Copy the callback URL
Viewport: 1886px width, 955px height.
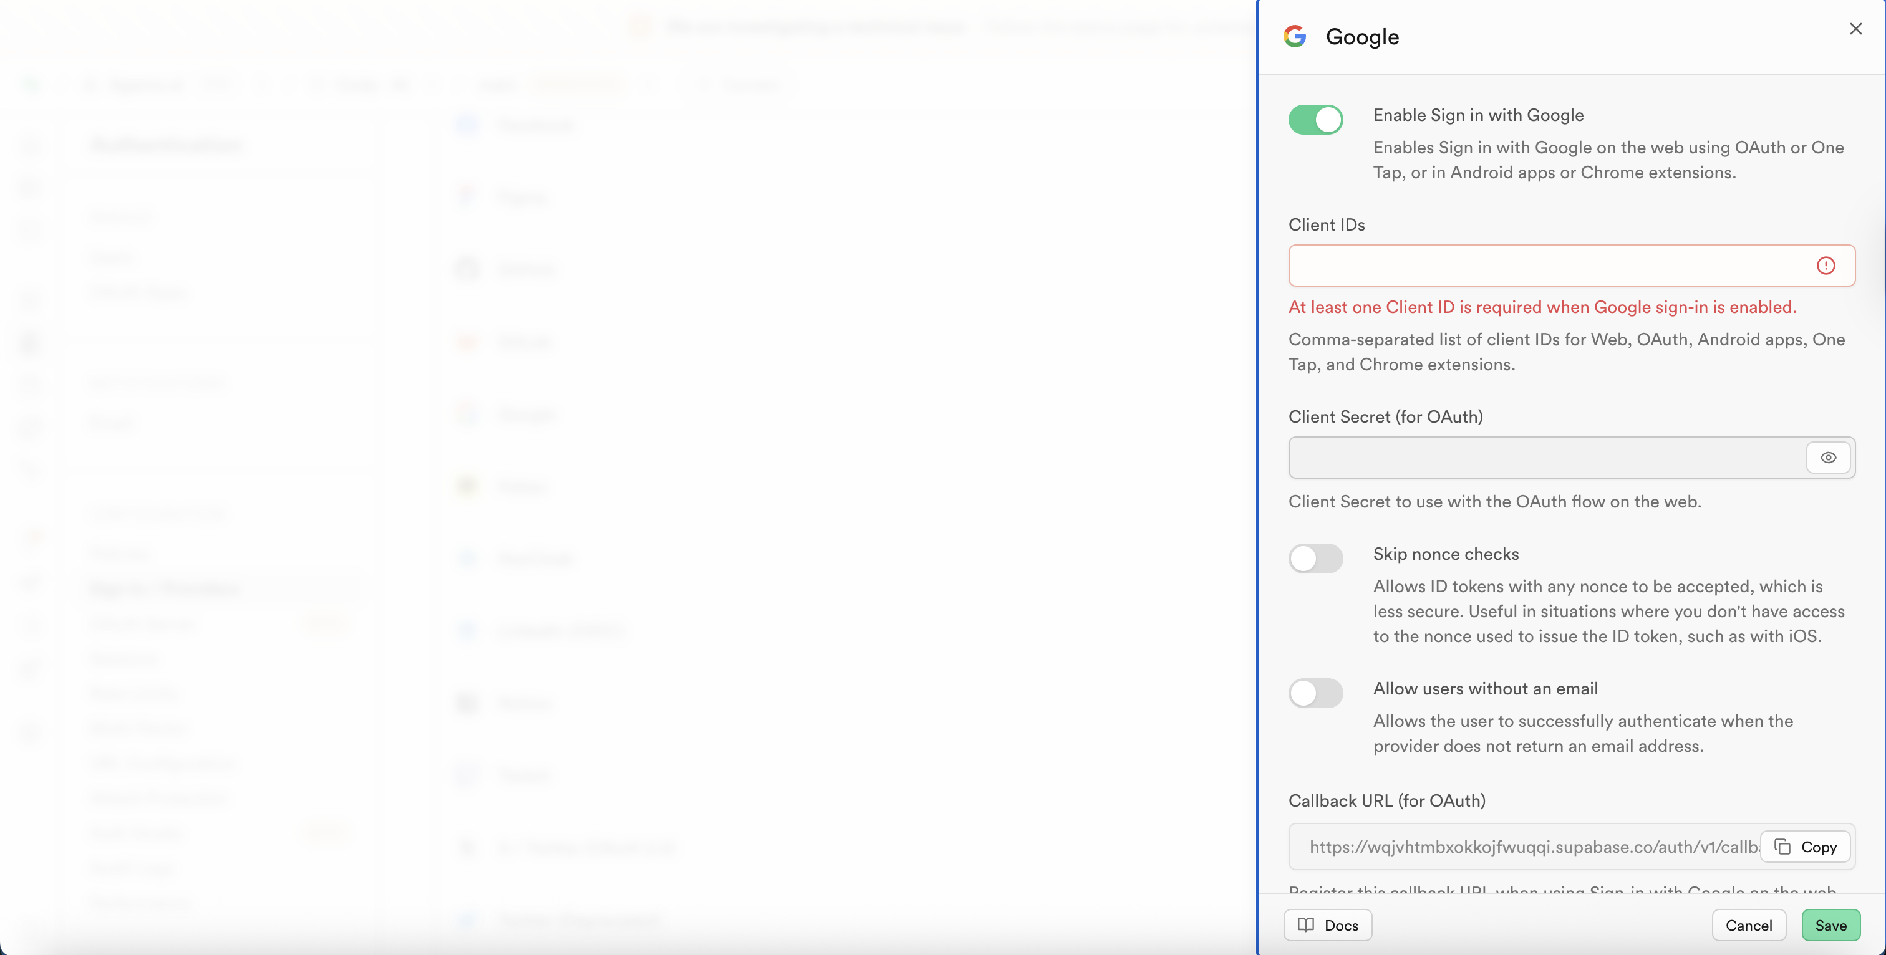click(x=1805, y=847)
